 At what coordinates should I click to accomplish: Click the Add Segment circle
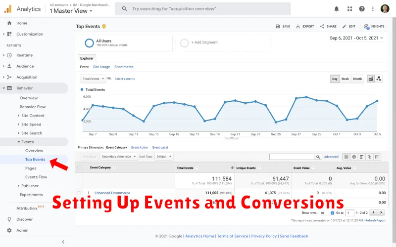(184, 43)
